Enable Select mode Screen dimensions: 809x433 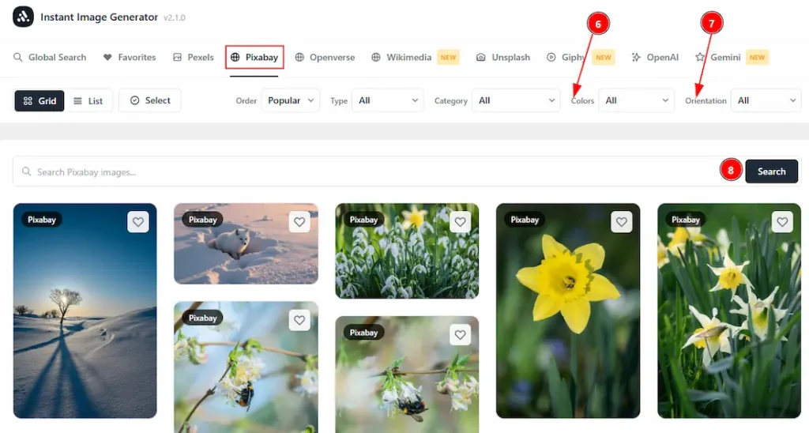coord(150,100)
